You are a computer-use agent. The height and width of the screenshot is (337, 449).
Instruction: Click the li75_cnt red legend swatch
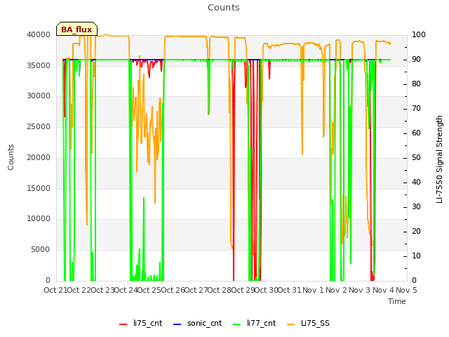pos(123,324)
